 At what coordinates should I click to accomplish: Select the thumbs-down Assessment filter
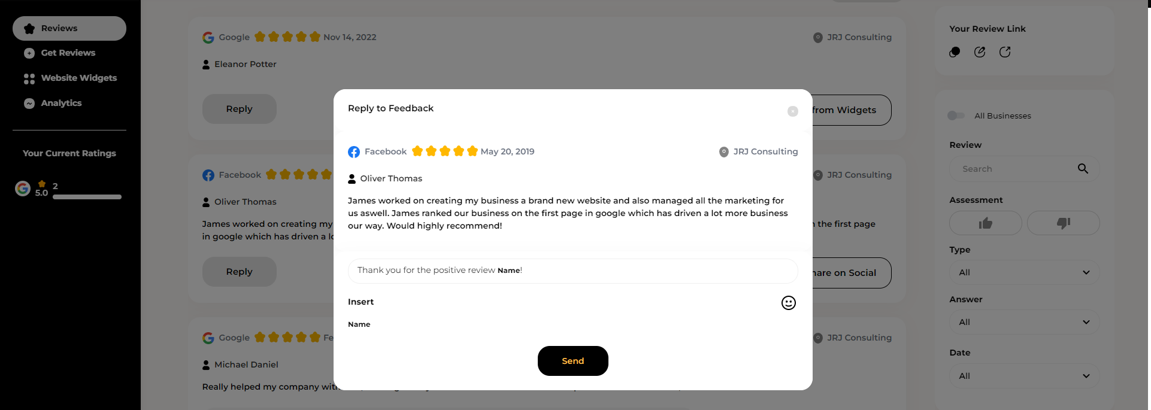(1063, 223)
